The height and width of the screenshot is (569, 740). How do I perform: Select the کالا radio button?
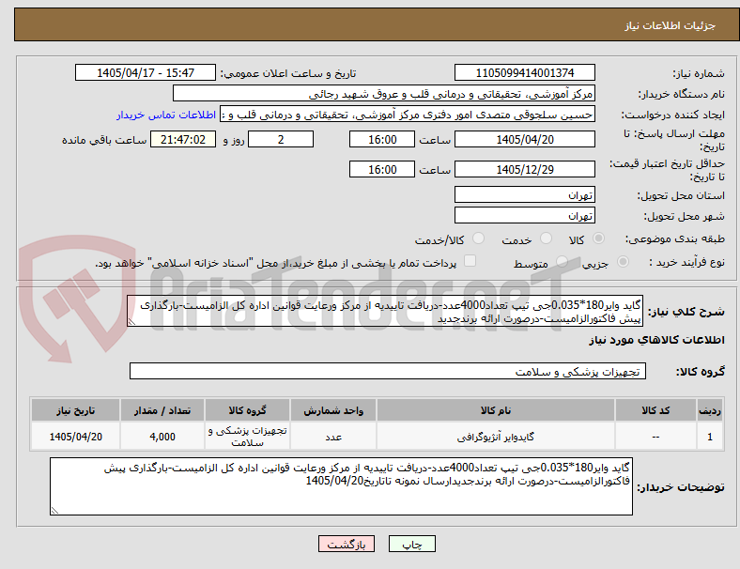point(598,238)
